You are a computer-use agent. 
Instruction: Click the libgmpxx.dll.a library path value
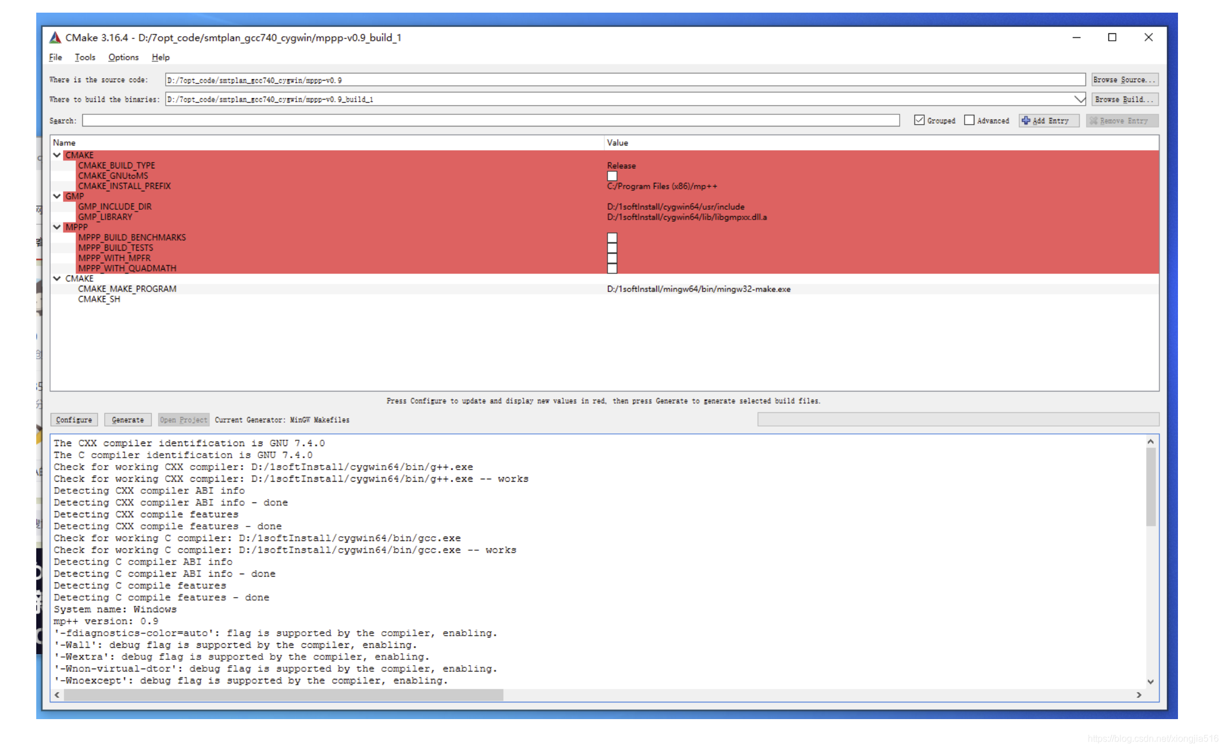[687, 217]
